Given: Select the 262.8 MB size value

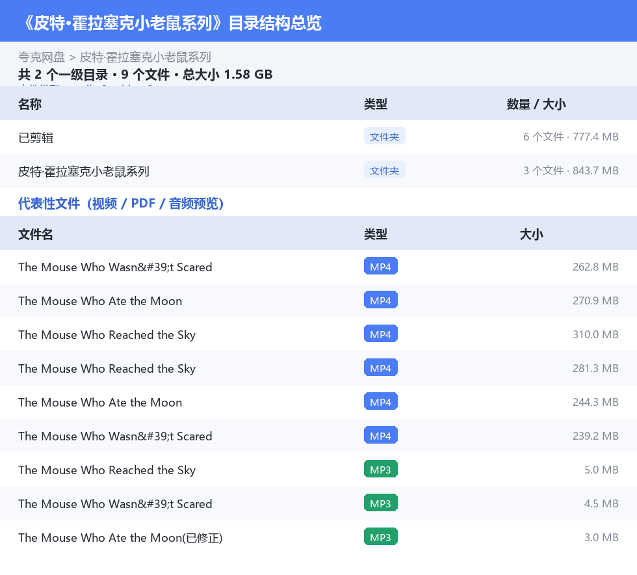Looking at the screenshot, I should pos(595,267).
